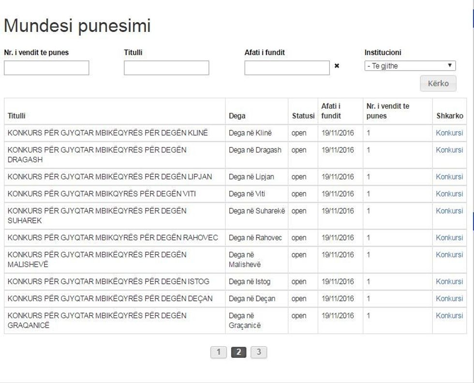This screenshot has height=383, width=474.
Task: Open Konkursi link for Dega në Viti
Action: click(x=449, y=194)
